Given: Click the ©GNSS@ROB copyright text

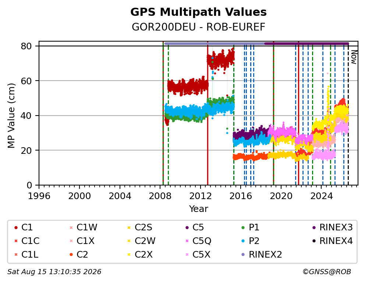Looking at the screenshot, I should pos(327,272).
